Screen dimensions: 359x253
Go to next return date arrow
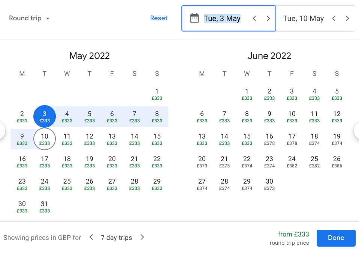[x=347, y=18]
